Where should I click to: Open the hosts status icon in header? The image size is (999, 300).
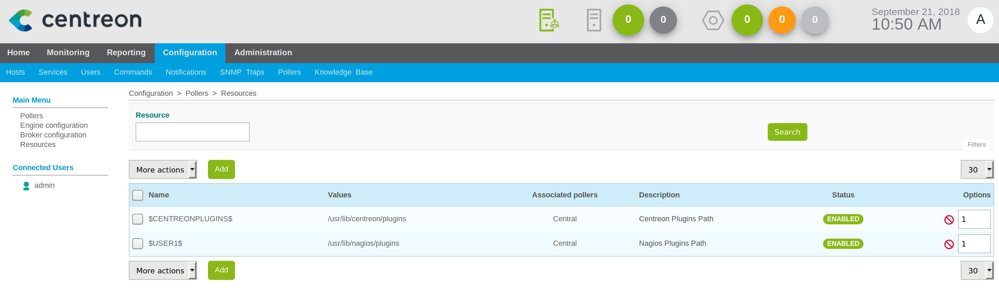coord(593,20)
